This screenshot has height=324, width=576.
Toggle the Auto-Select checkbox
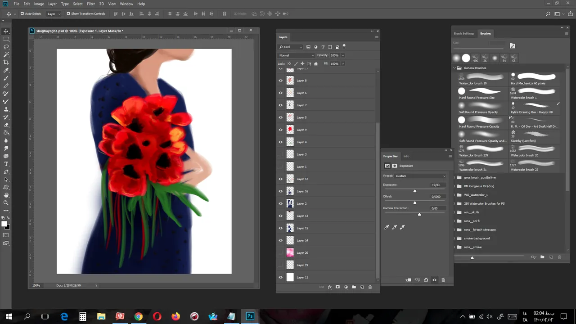click(22, 13)
